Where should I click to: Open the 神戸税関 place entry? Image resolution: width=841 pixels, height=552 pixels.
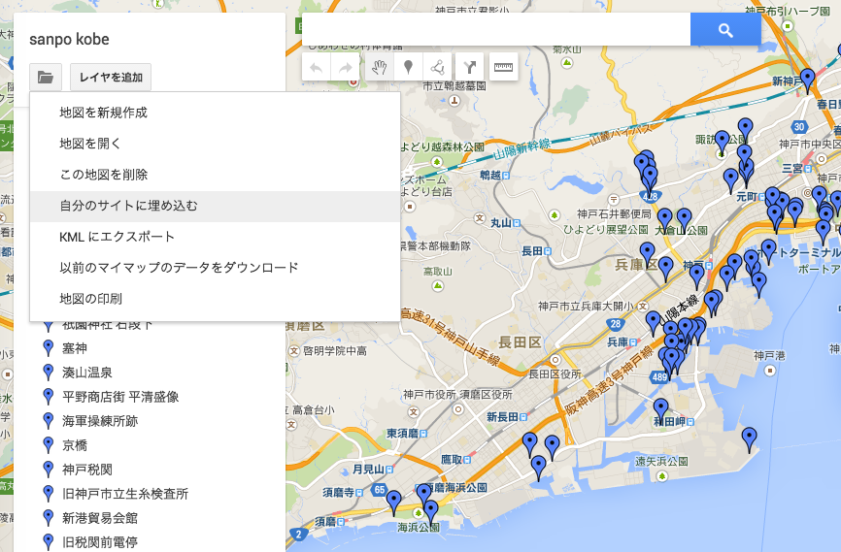tap(86, 470)
